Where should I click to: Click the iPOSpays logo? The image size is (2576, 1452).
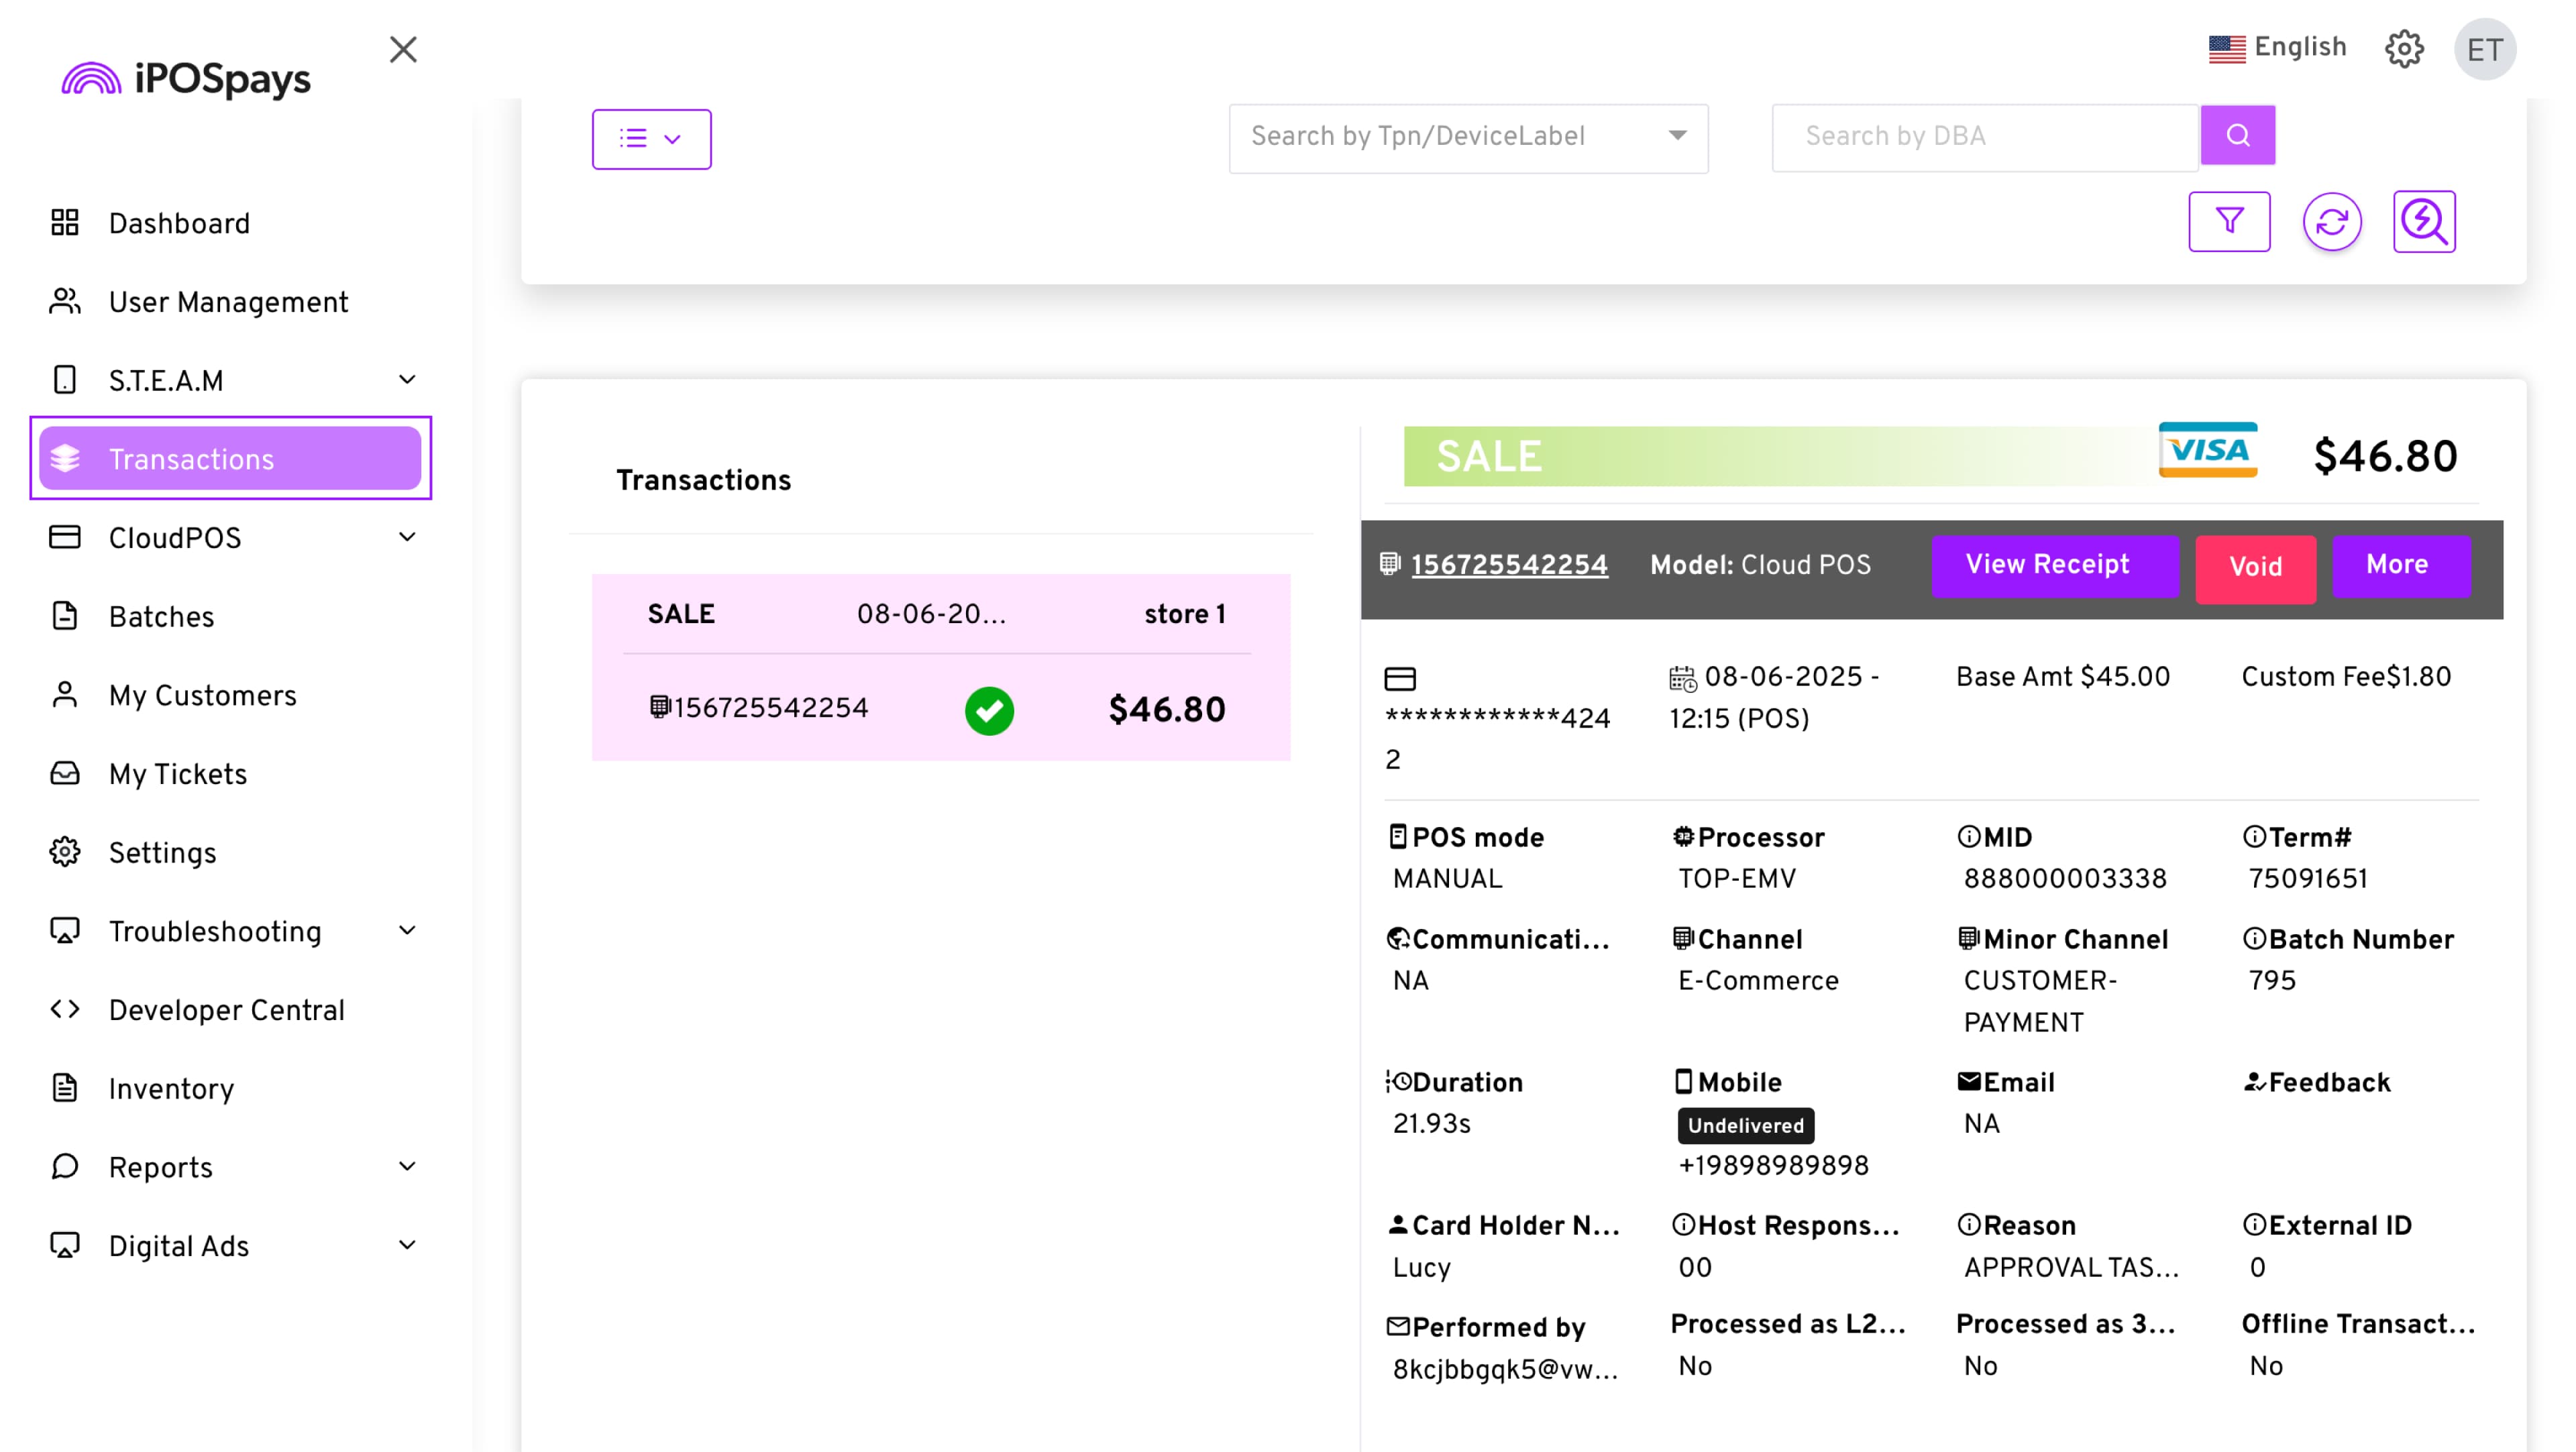tap(186, 78)
